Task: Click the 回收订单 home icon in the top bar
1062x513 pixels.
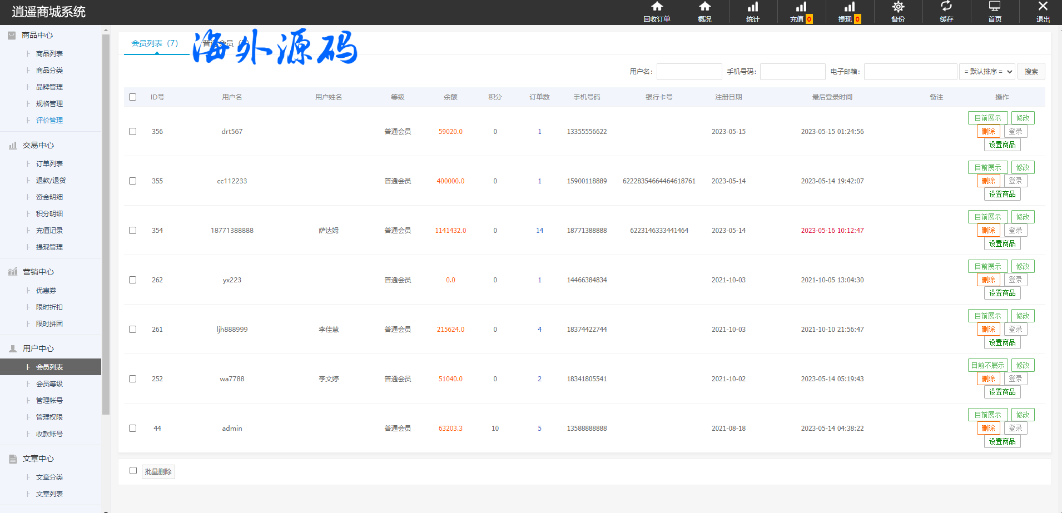Action: tap(657, 8)
